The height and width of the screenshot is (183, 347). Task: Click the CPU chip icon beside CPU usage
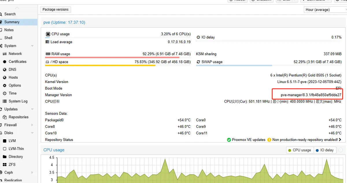click(48, 34)
